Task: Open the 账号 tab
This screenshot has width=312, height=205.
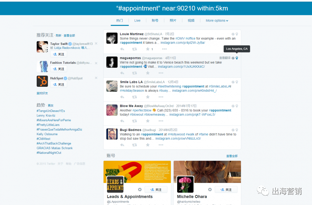Action: [155, 21]
